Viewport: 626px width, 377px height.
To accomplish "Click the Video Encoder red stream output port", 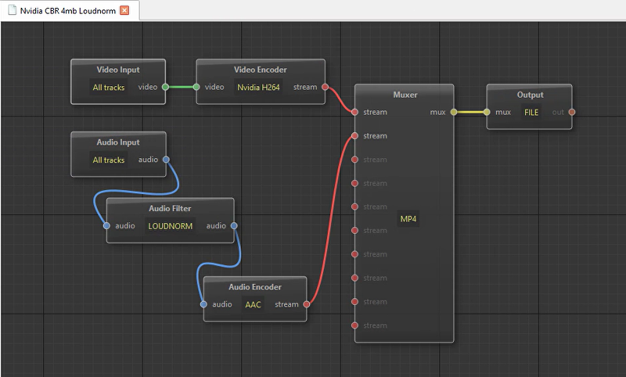I will click(325, 87).
